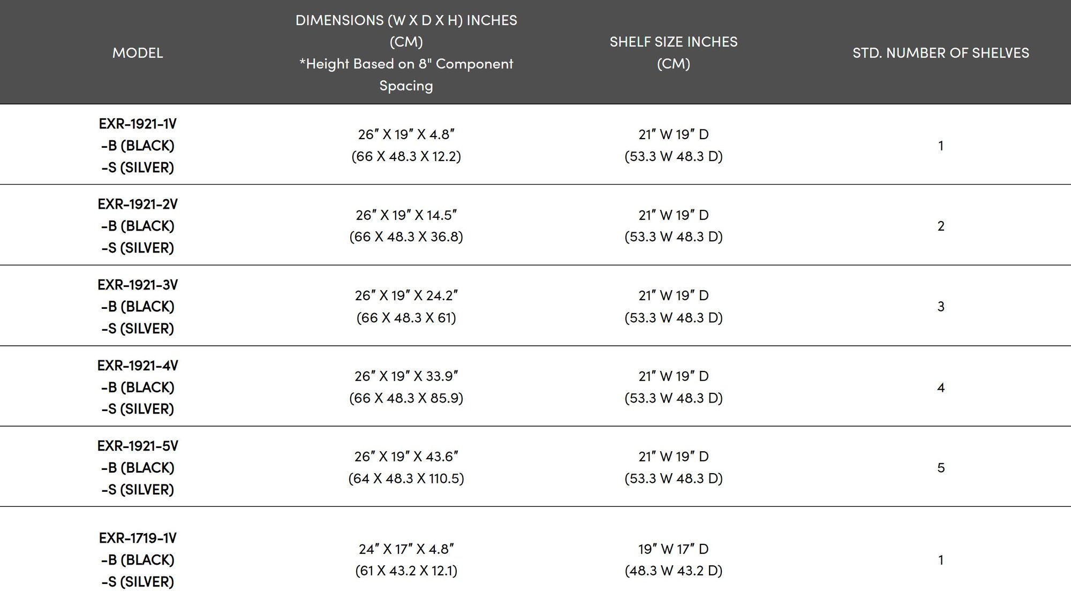Click the 26" X 19" X 43.6" dimensions cell
The image size is (1071, 608).
406,467
